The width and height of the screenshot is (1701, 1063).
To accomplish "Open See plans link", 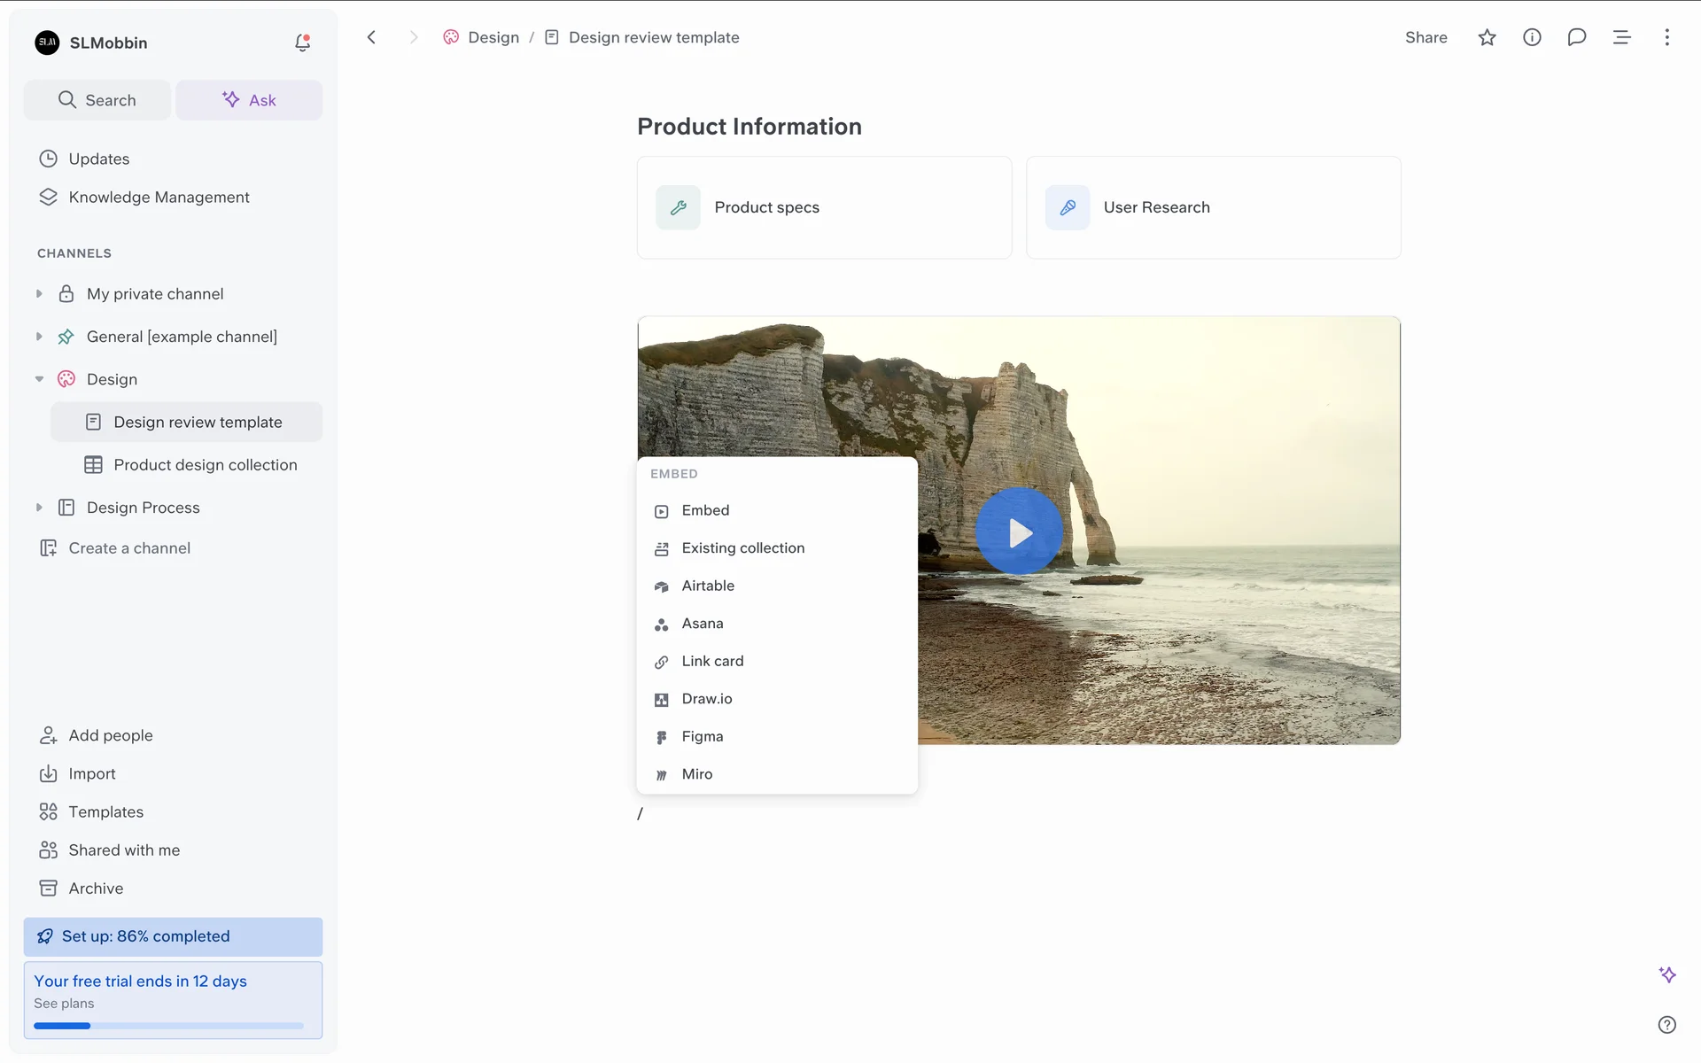I will point(64,1004).
